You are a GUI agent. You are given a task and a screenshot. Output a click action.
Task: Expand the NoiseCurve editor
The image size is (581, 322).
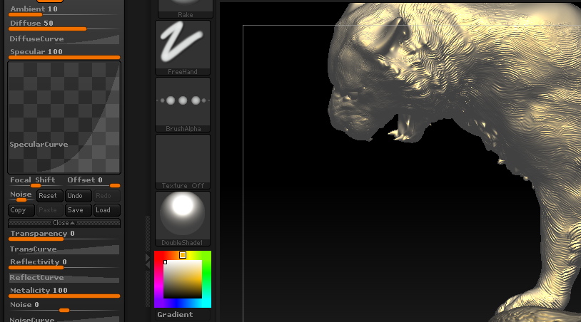click(64, 319)
